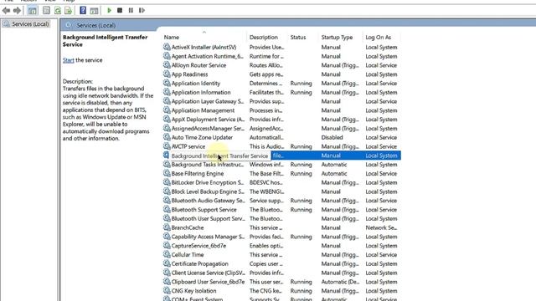536x301 pixels.
Task: Select Bluetooth User Support Service name
Action: (x=208, y=219)
